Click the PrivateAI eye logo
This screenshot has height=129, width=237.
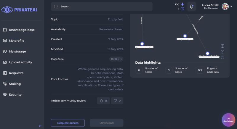pyautogui.click(x=7, y=10)
